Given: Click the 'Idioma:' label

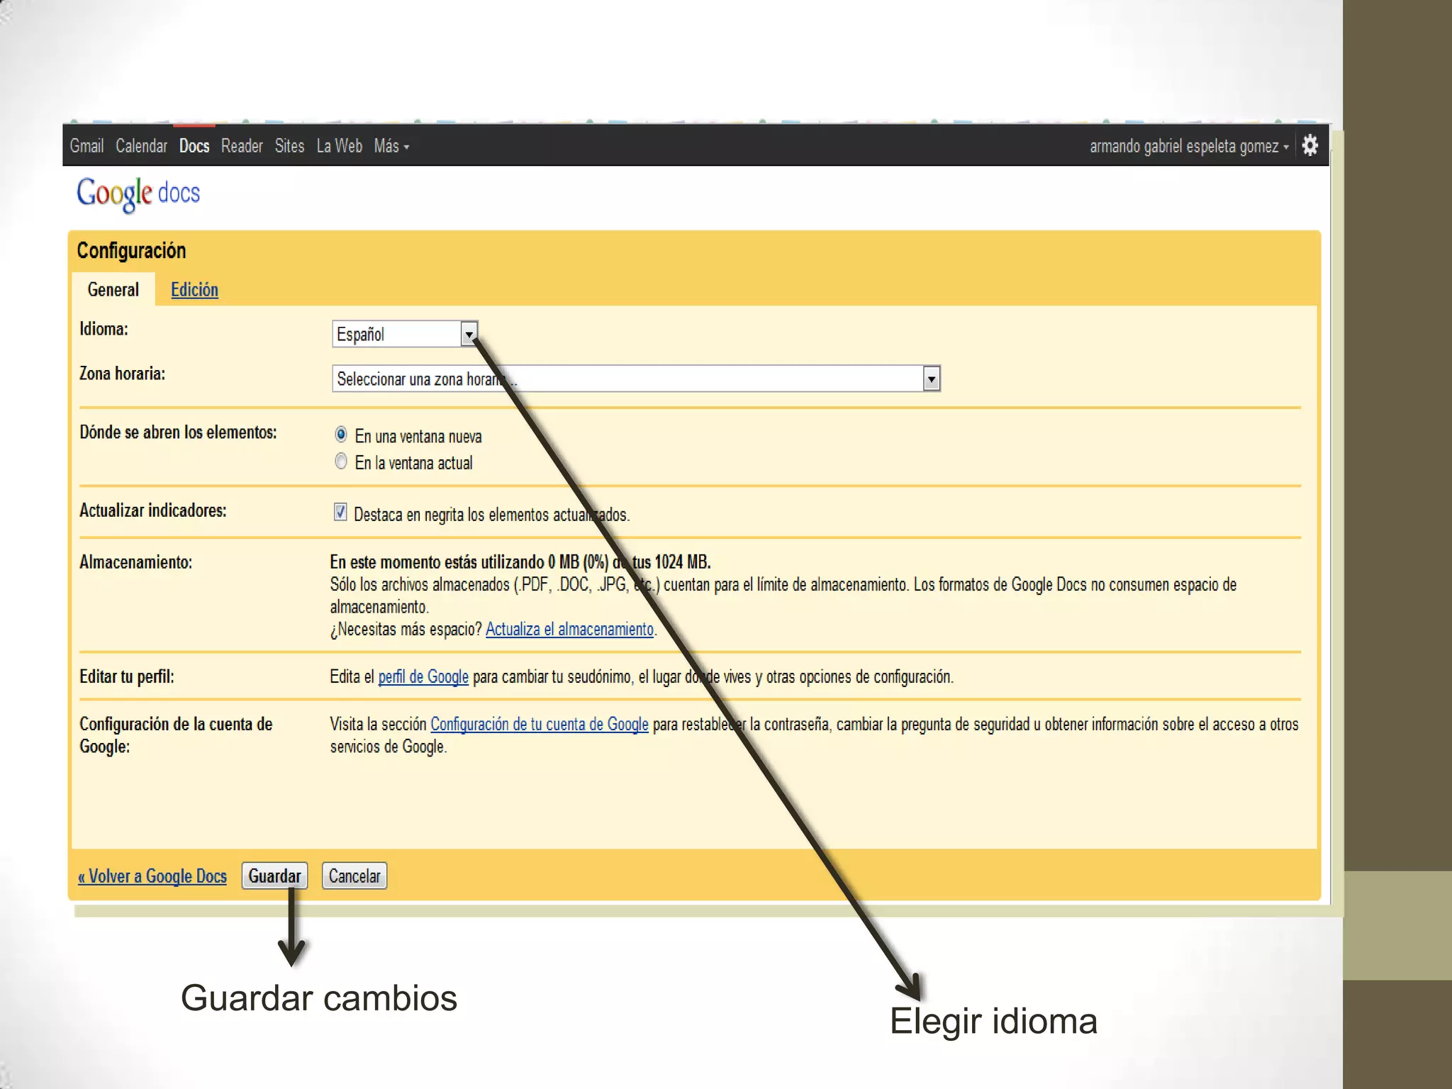Looking at the screenshot, I should coord(104,329).
